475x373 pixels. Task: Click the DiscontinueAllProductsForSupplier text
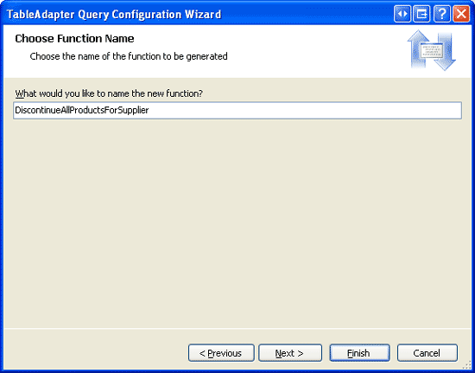[x=82, y=110]
